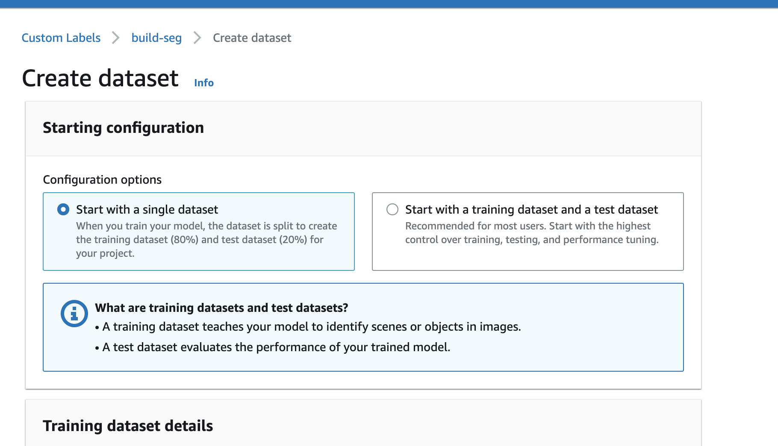This screenshot has width=778, height=446.
Task: Click the 'Start with a single dataset' title text
Action: tap(147, 210)
